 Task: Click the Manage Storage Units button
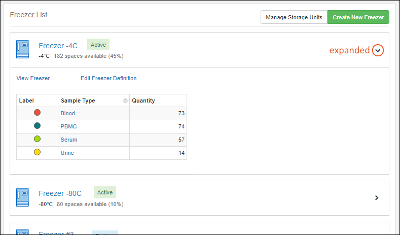pyautogui.click(x=294, y=17)
